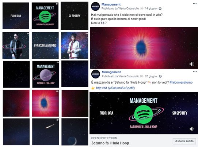The width and height of the screenshot is (198, 147).
Task: Click the public globe icon beside 20 giugno
Action: coord(160,76)
